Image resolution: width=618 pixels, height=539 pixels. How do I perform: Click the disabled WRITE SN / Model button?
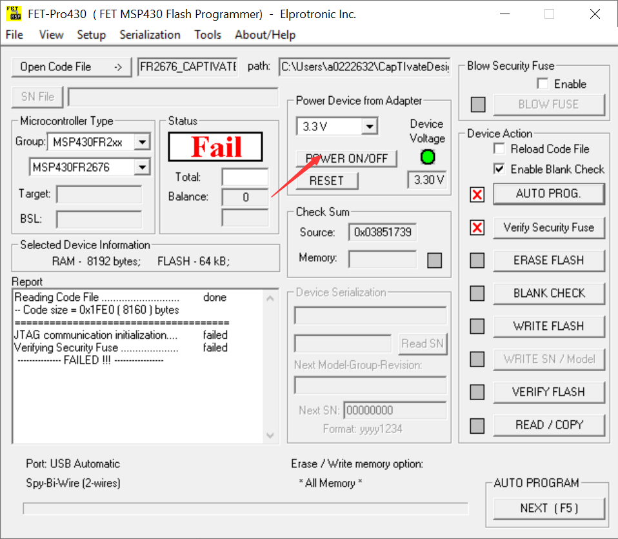(548, 359)
